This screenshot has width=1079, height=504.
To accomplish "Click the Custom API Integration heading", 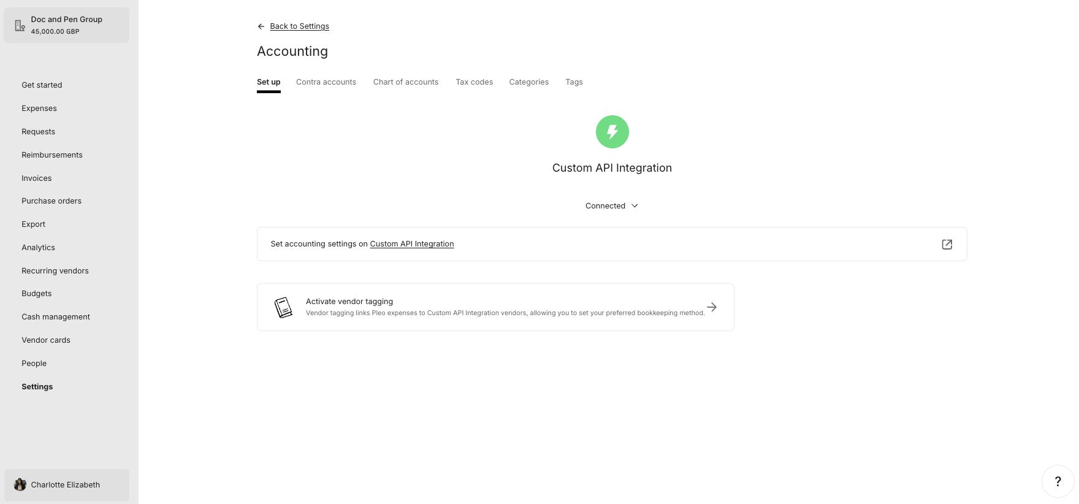I will pos(612,168).
